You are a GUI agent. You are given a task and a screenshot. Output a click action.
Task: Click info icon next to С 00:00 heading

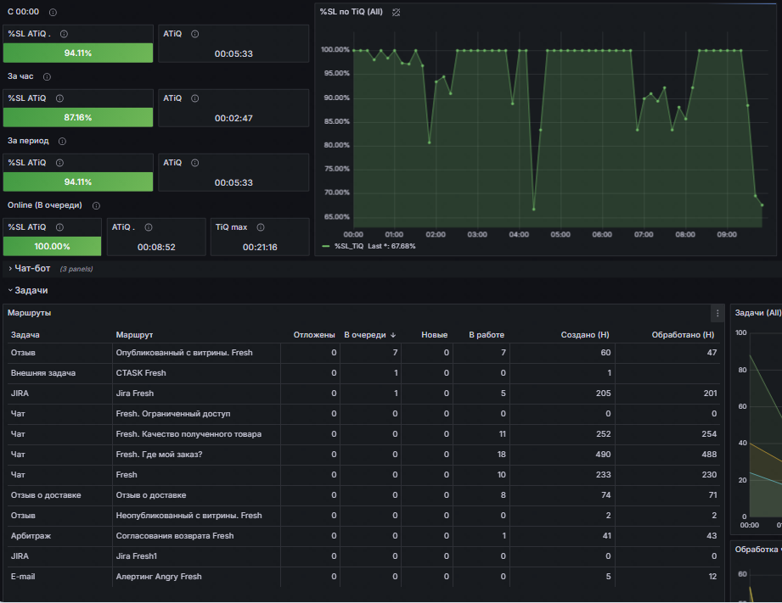coord(53,13)
